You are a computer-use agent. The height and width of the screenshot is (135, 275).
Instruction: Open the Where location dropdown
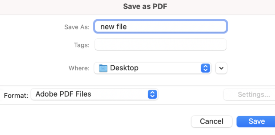(x=152, y=68)
